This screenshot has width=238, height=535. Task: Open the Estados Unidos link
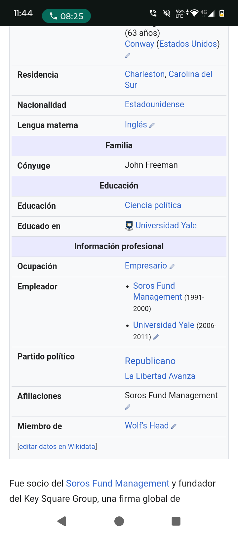tap(188, 44)
